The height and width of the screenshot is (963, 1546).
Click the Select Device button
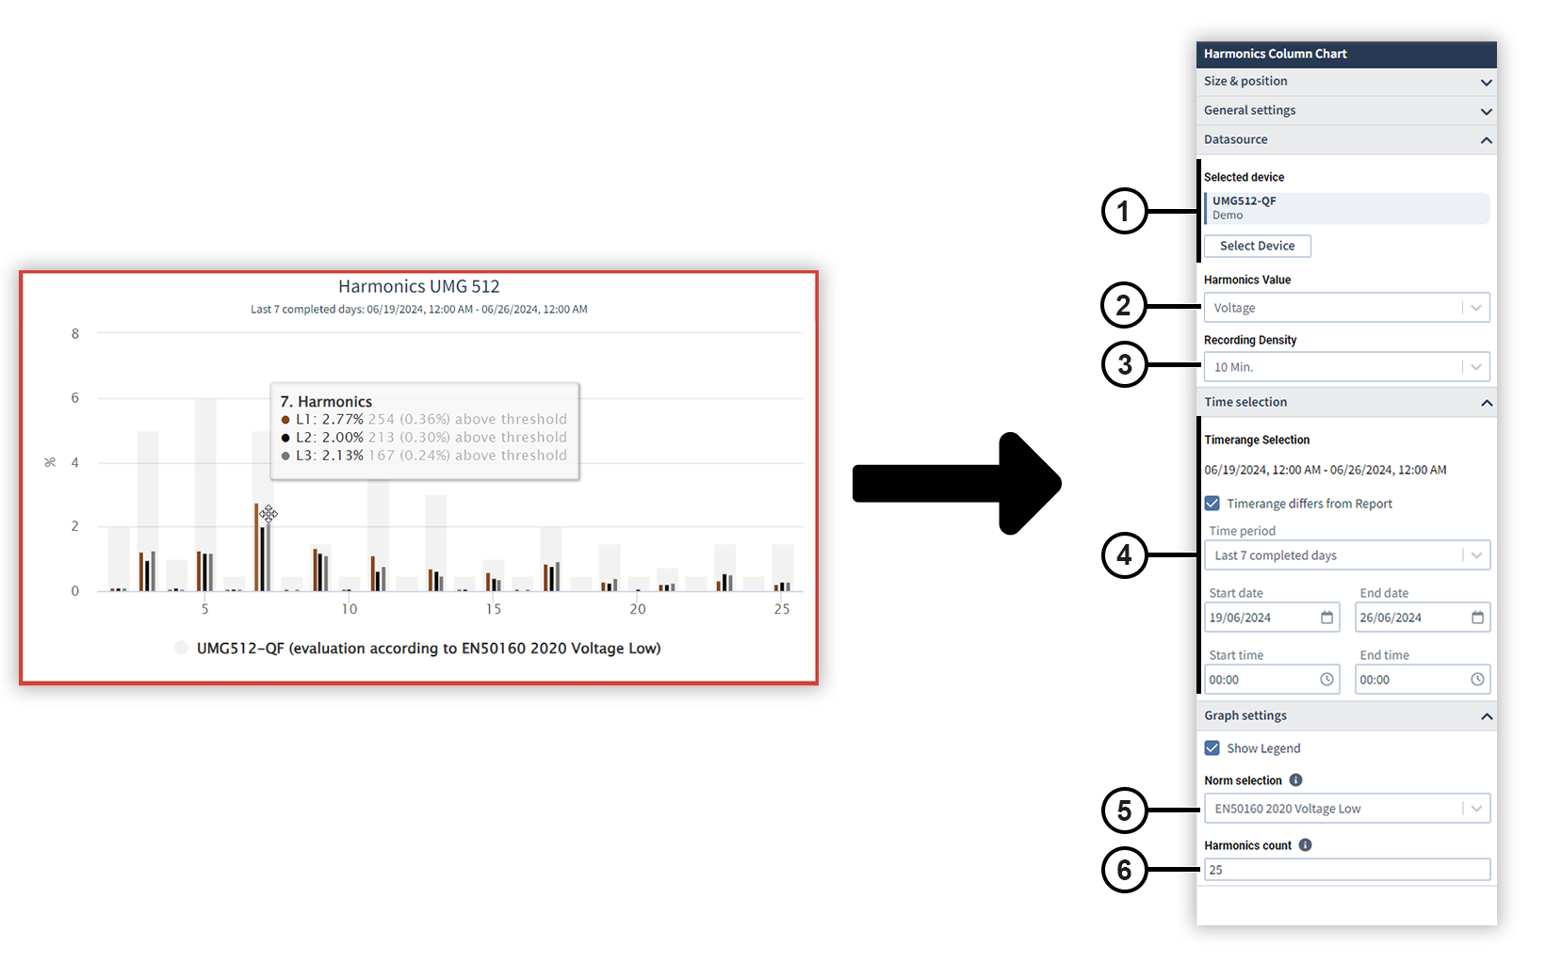click(x=1257, y=246)
